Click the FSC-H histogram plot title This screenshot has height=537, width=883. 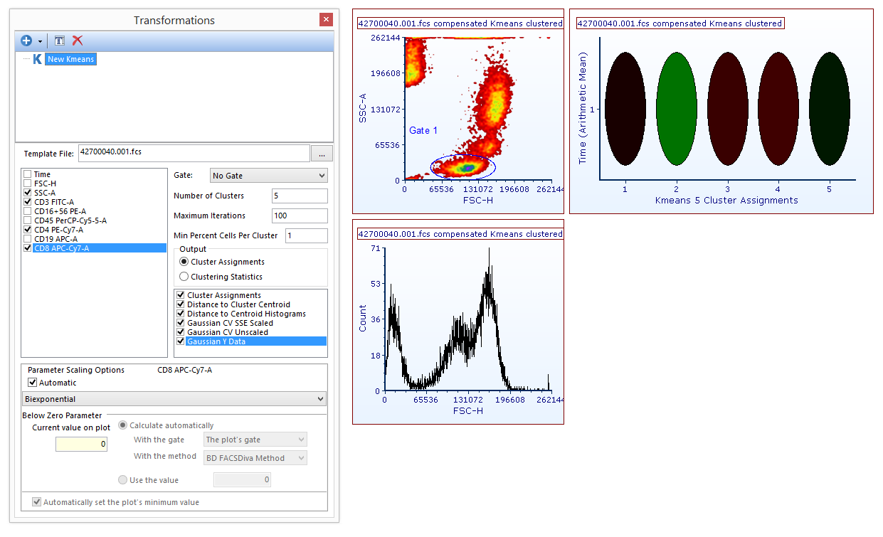[460, 234]
